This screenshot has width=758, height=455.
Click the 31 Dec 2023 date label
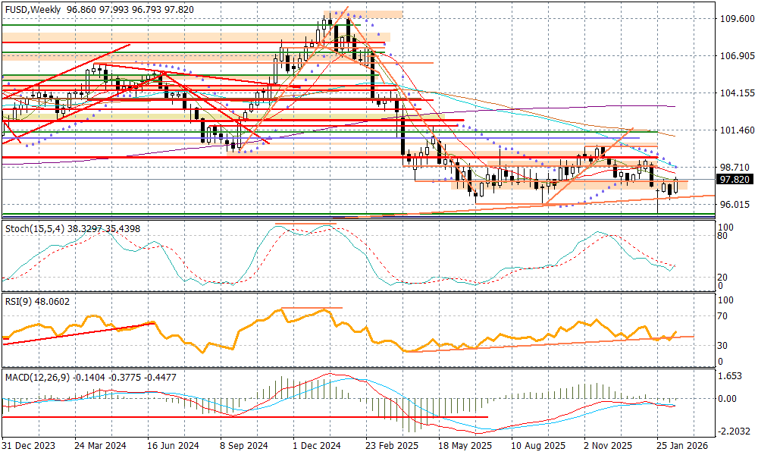pos(27,447)
